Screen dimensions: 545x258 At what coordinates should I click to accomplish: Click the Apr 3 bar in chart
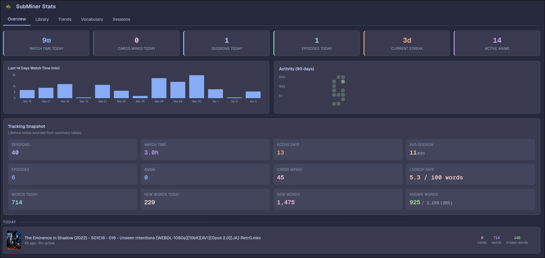click(253, 95)
